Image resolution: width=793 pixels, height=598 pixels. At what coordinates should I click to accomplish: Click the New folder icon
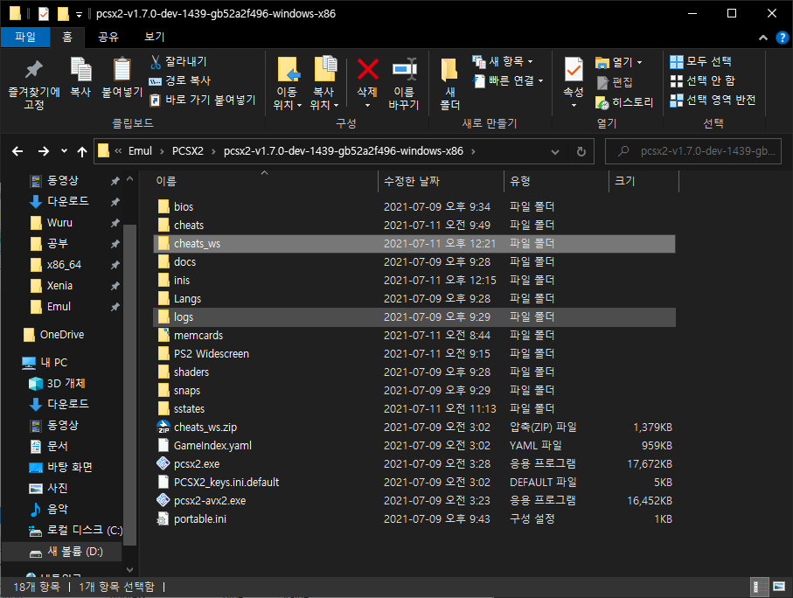[x=449, y=70]
